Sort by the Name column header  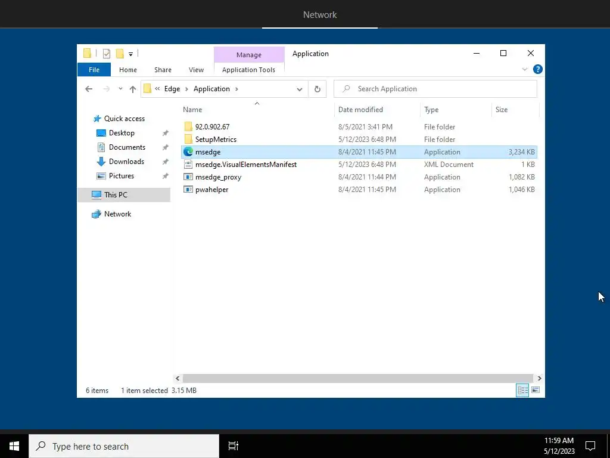[x=257, y=110]
